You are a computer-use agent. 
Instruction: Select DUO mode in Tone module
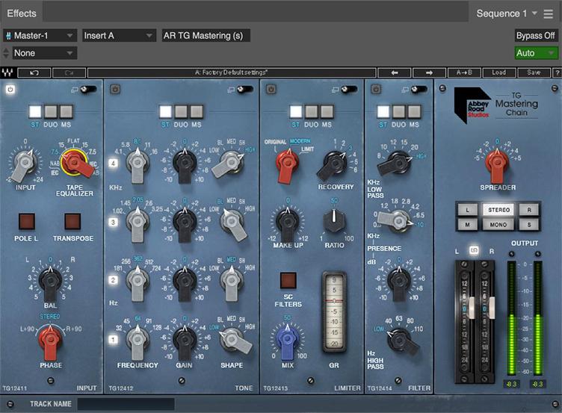(x=181, y=112)
